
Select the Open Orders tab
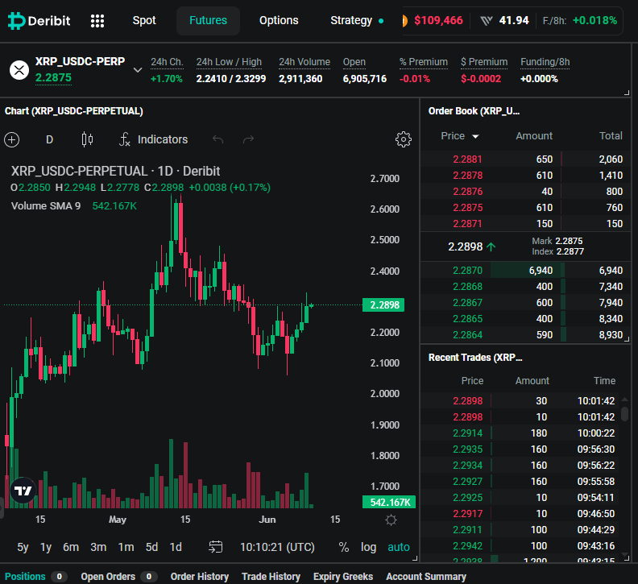coord(118,576)
